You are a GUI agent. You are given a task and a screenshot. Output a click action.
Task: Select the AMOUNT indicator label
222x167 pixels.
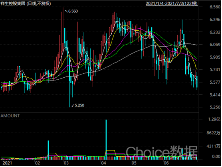point(10,116)
